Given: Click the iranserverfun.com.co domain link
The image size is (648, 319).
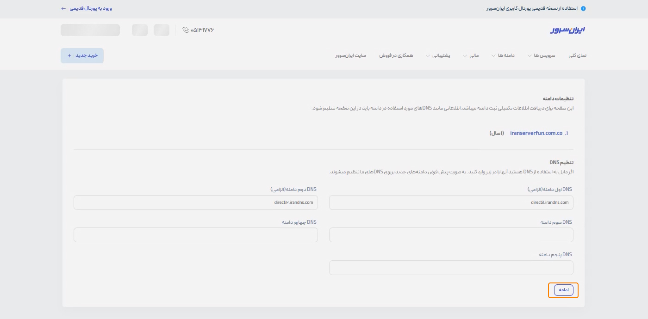Looking at the screenshot, I should coord(536,133).
